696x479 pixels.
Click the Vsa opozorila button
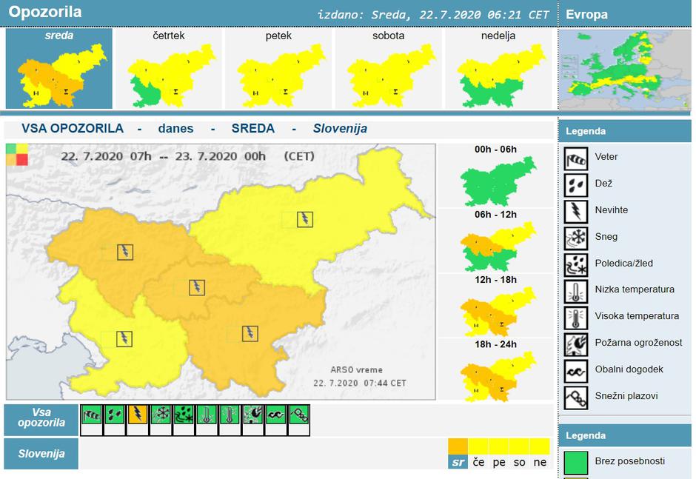coord(41,419)
